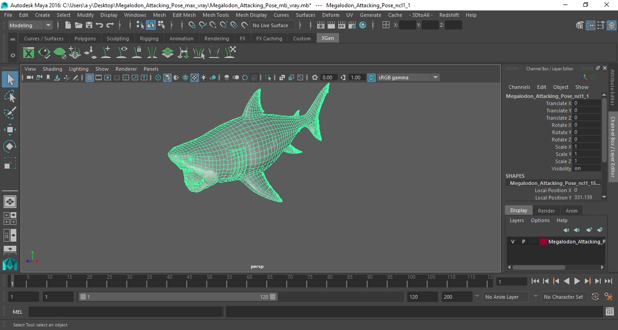Activate the Move tool in the toolbox
Screen dimensions: 618x330
(x=10, y=130)
